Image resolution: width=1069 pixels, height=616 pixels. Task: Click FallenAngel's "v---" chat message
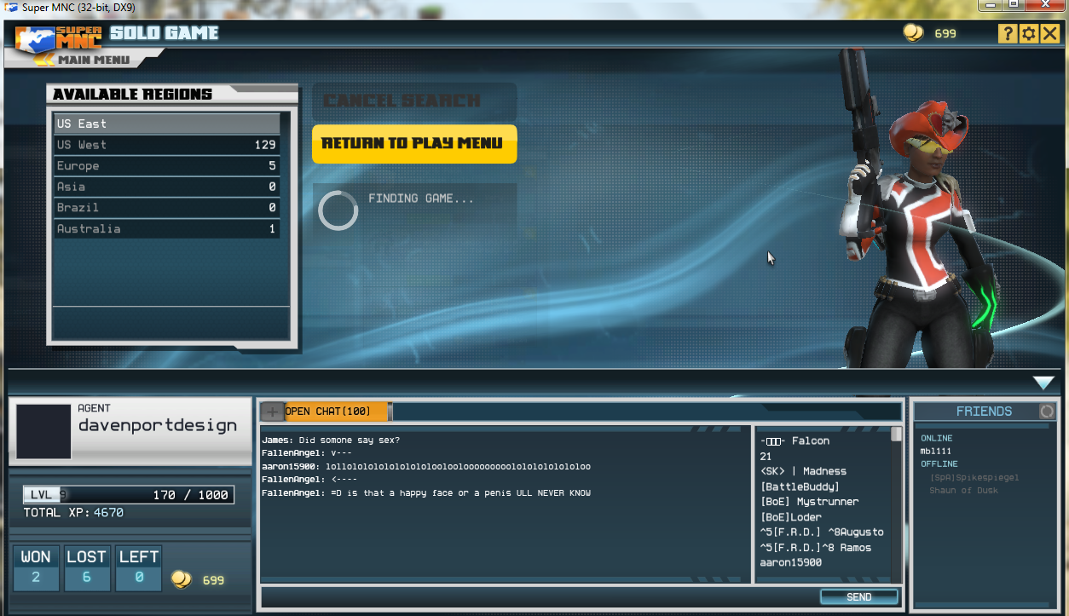[x=306, y=453]
